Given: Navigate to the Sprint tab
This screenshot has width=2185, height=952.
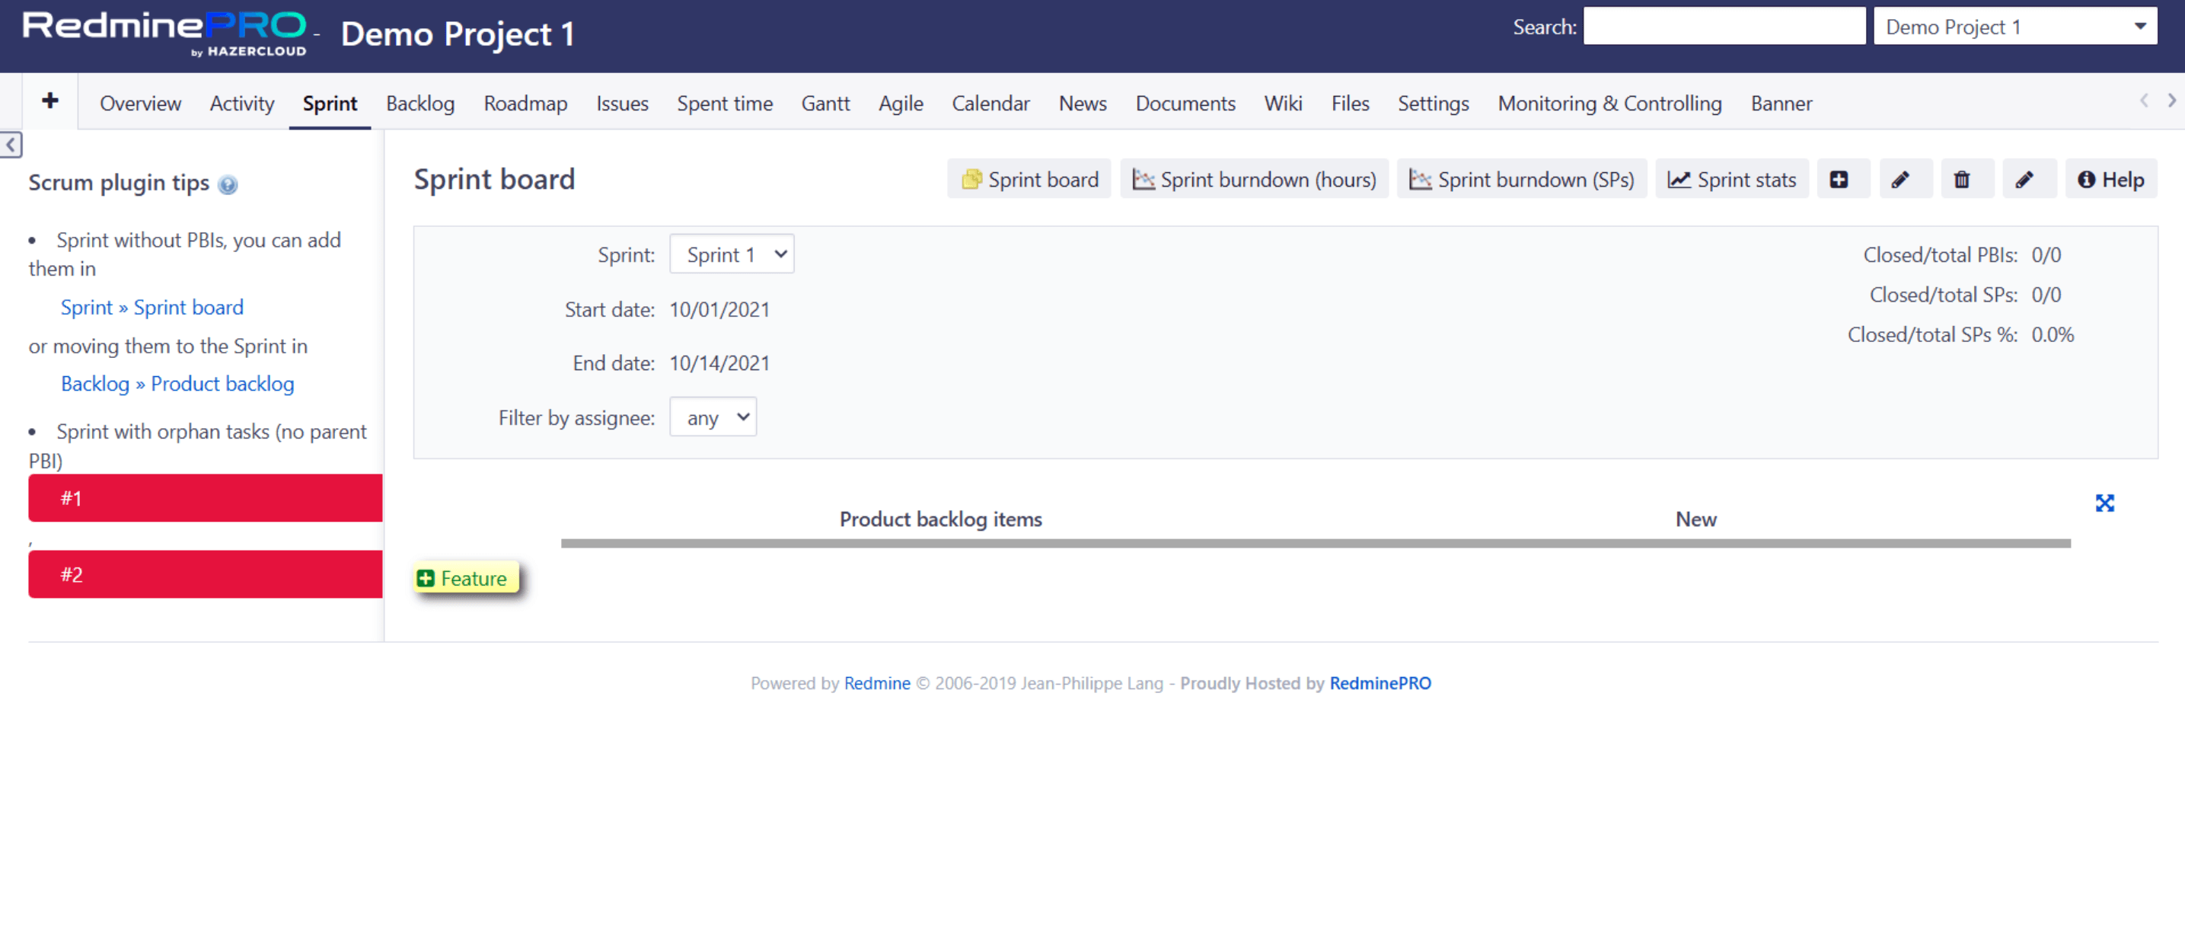Looking at the screenshot, I should [x=330, y=102].
